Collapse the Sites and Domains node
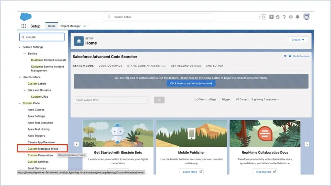331x186 pixels. click(x=25, y=90)
